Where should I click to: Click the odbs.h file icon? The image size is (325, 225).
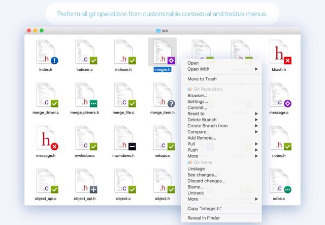[x=279, y=182]
